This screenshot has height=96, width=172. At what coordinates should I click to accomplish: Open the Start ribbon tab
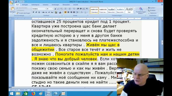click(x=17, y=5)
